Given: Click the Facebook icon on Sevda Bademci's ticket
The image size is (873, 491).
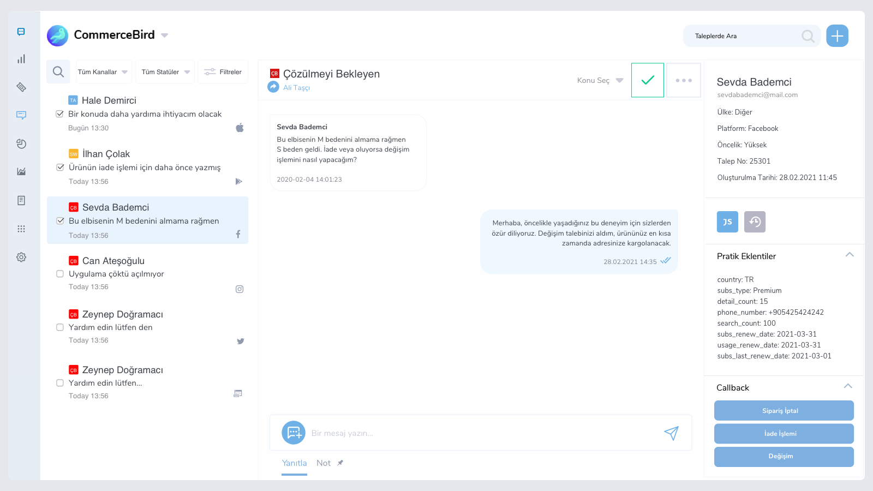Looking at the screenshot, I should coord(238,234).
